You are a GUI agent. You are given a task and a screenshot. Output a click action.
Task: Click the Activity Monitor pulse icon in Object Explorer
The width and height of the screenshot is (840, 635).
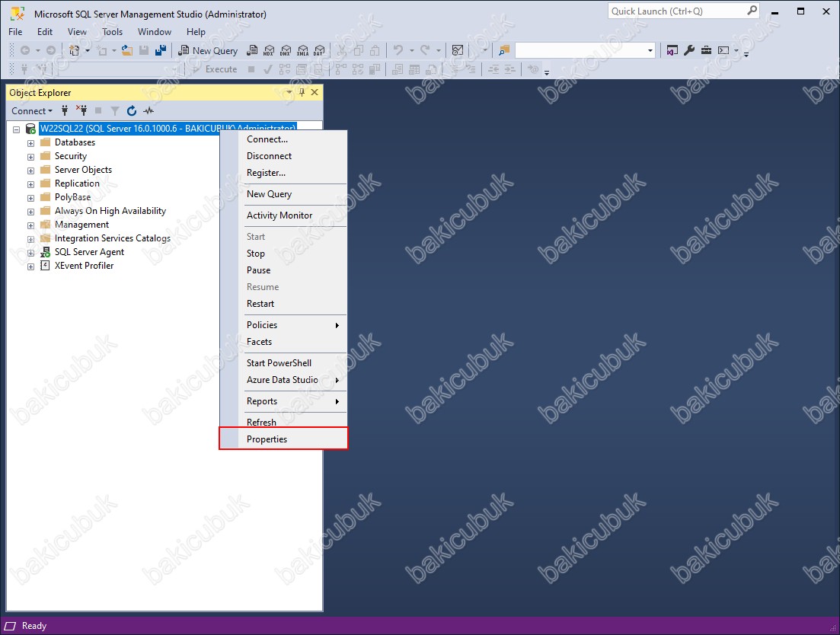pos(149,111)
